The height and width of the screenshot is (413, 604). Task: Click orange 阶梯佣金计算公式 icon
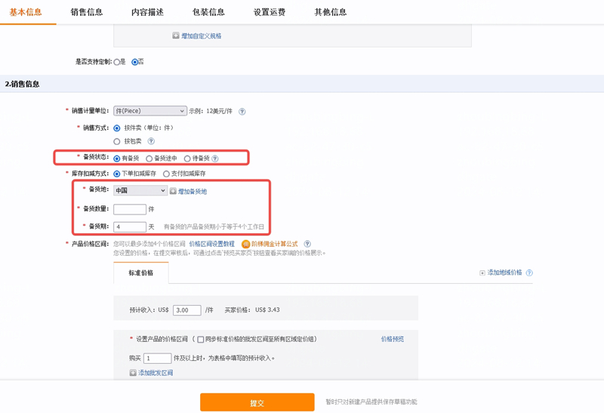click(x=245, y=244)
